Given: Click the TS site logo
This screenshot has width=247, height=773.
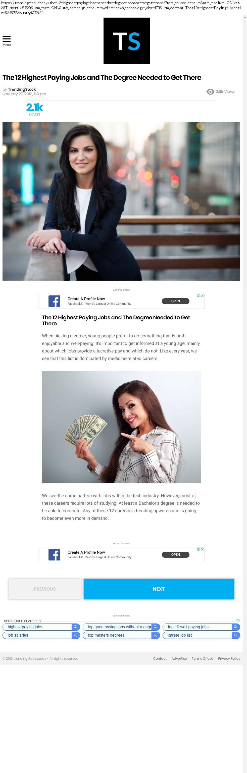Looking at the screenshot, I should [x=127, y=41].
